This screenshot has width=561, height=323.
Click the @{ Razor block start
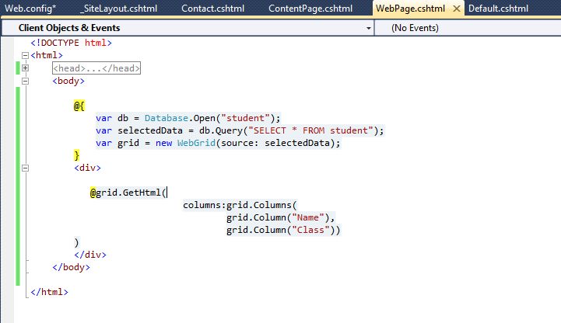click(x=79, y=106)
